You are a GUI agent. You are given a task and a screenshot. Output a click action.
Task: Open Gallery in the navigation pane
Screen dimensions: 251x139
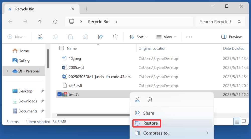click(21, 61)
